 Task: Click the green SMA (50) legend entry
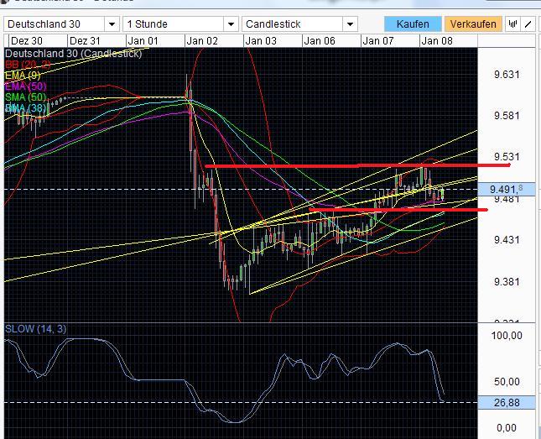27,97
